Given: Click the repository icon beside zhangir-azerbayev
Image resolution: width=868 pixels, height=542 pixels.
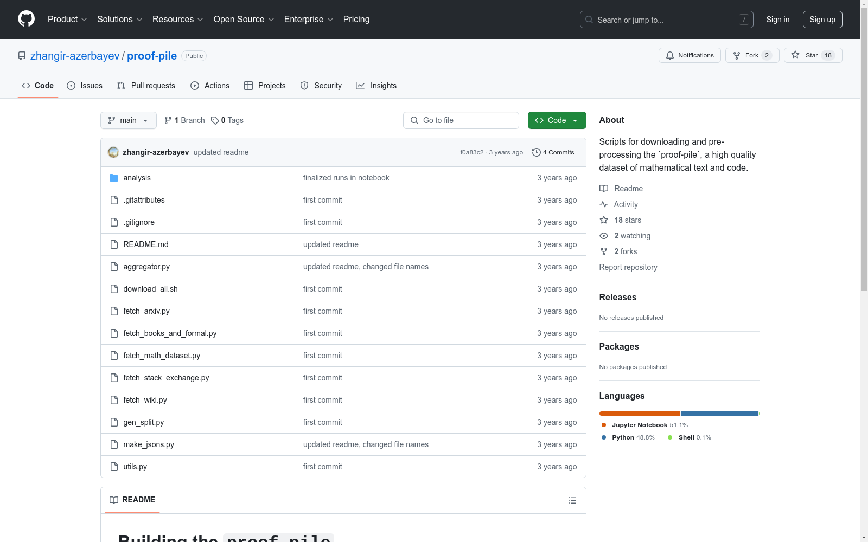Looking at the screenshot, I should pyautogui.click(x=22, y=56).
